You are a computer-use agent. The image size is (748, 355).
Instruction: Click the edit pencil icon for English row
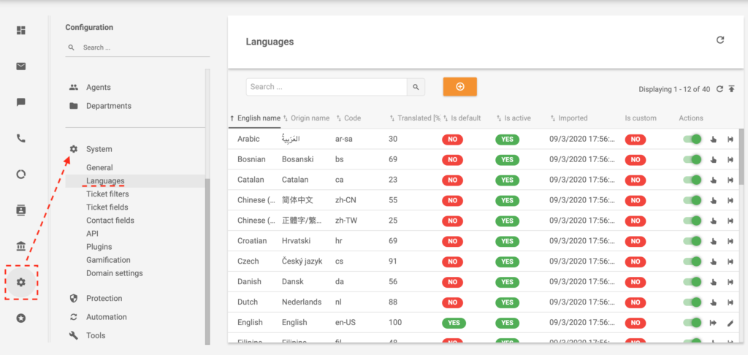pyautogui.click(x=730, y=322)
